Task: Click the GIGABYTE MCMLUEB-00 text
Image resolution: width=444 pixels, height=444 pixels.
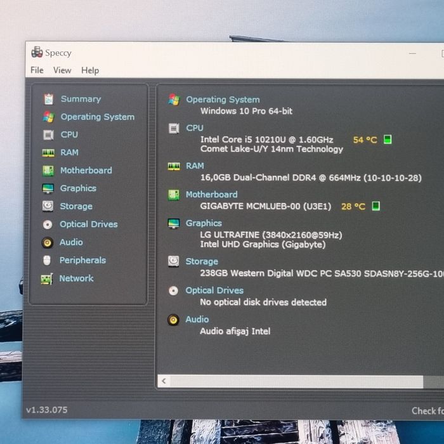Action: [x=266, y=206]
